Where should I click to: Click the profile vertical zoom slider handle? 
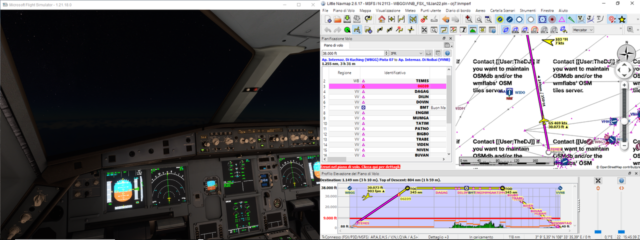click(x=598, y=231)
